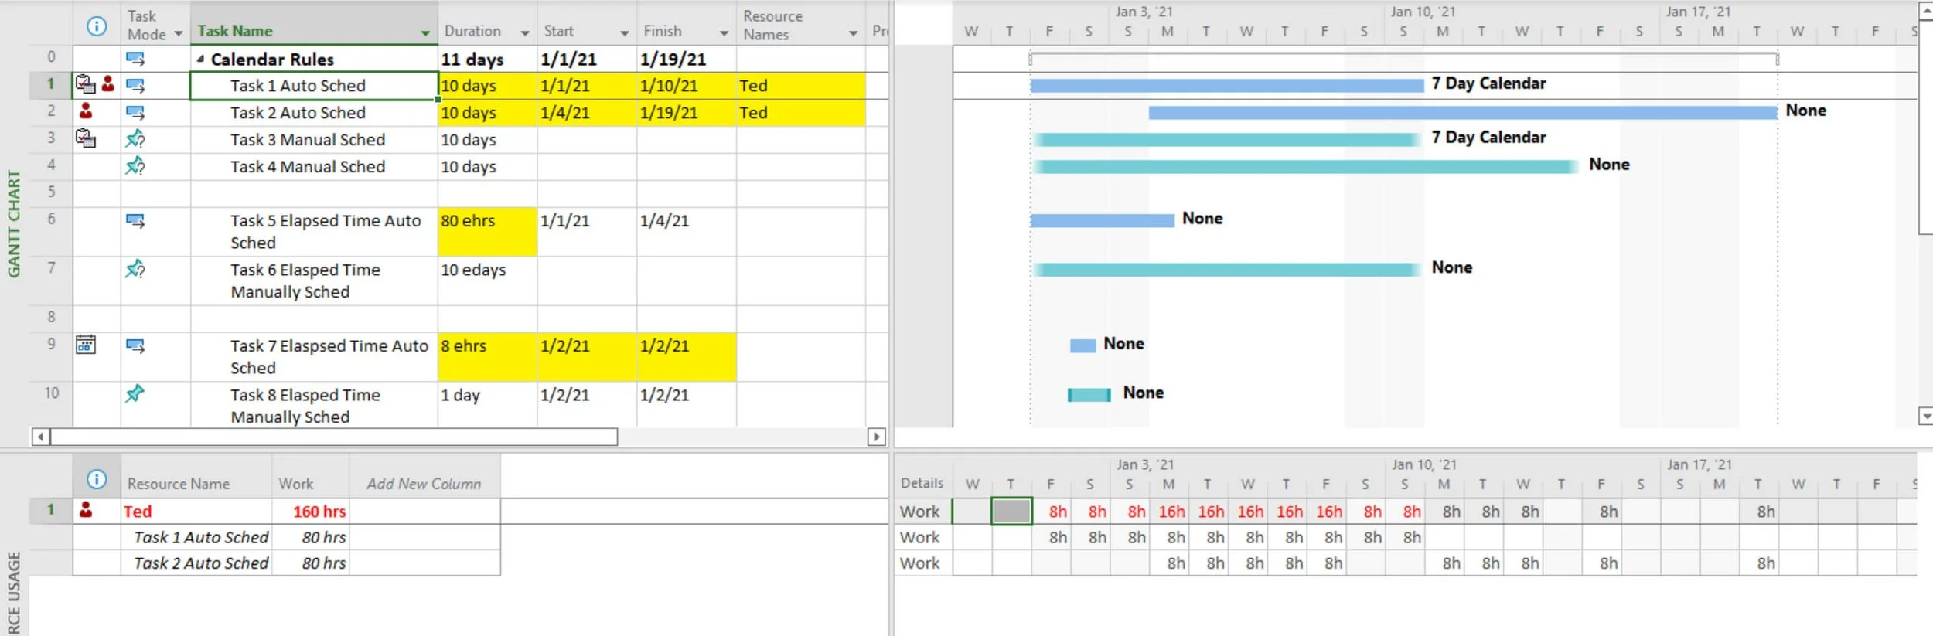Click manual schedule pin icon for Task 3
This screenshot has height=636, width=1933.
point(135,139)
